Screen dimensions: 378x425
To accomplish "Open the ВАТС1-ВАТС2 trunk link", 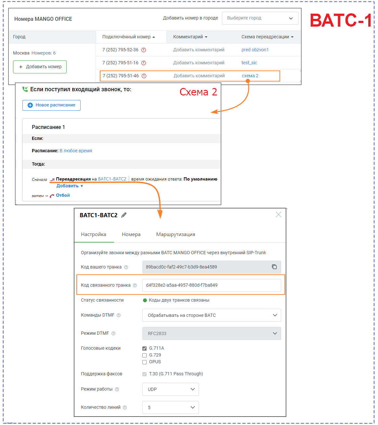I will click(112, 179).
